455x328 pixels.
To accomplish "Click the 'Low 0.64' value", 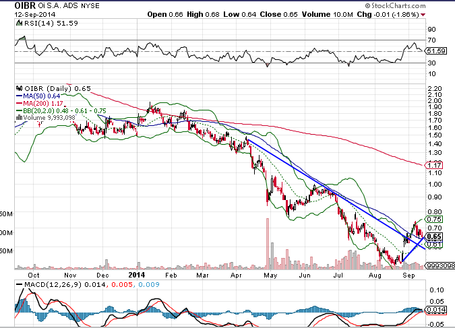I will pyautogui.click(x=240, y=15).
